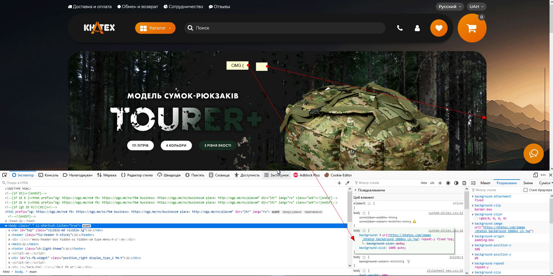
Task: Open responsive design mode
Action: coord(535,175)
